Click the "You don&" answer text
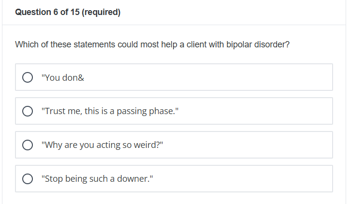Screen dimensions: 350x204 coord(63,78)
